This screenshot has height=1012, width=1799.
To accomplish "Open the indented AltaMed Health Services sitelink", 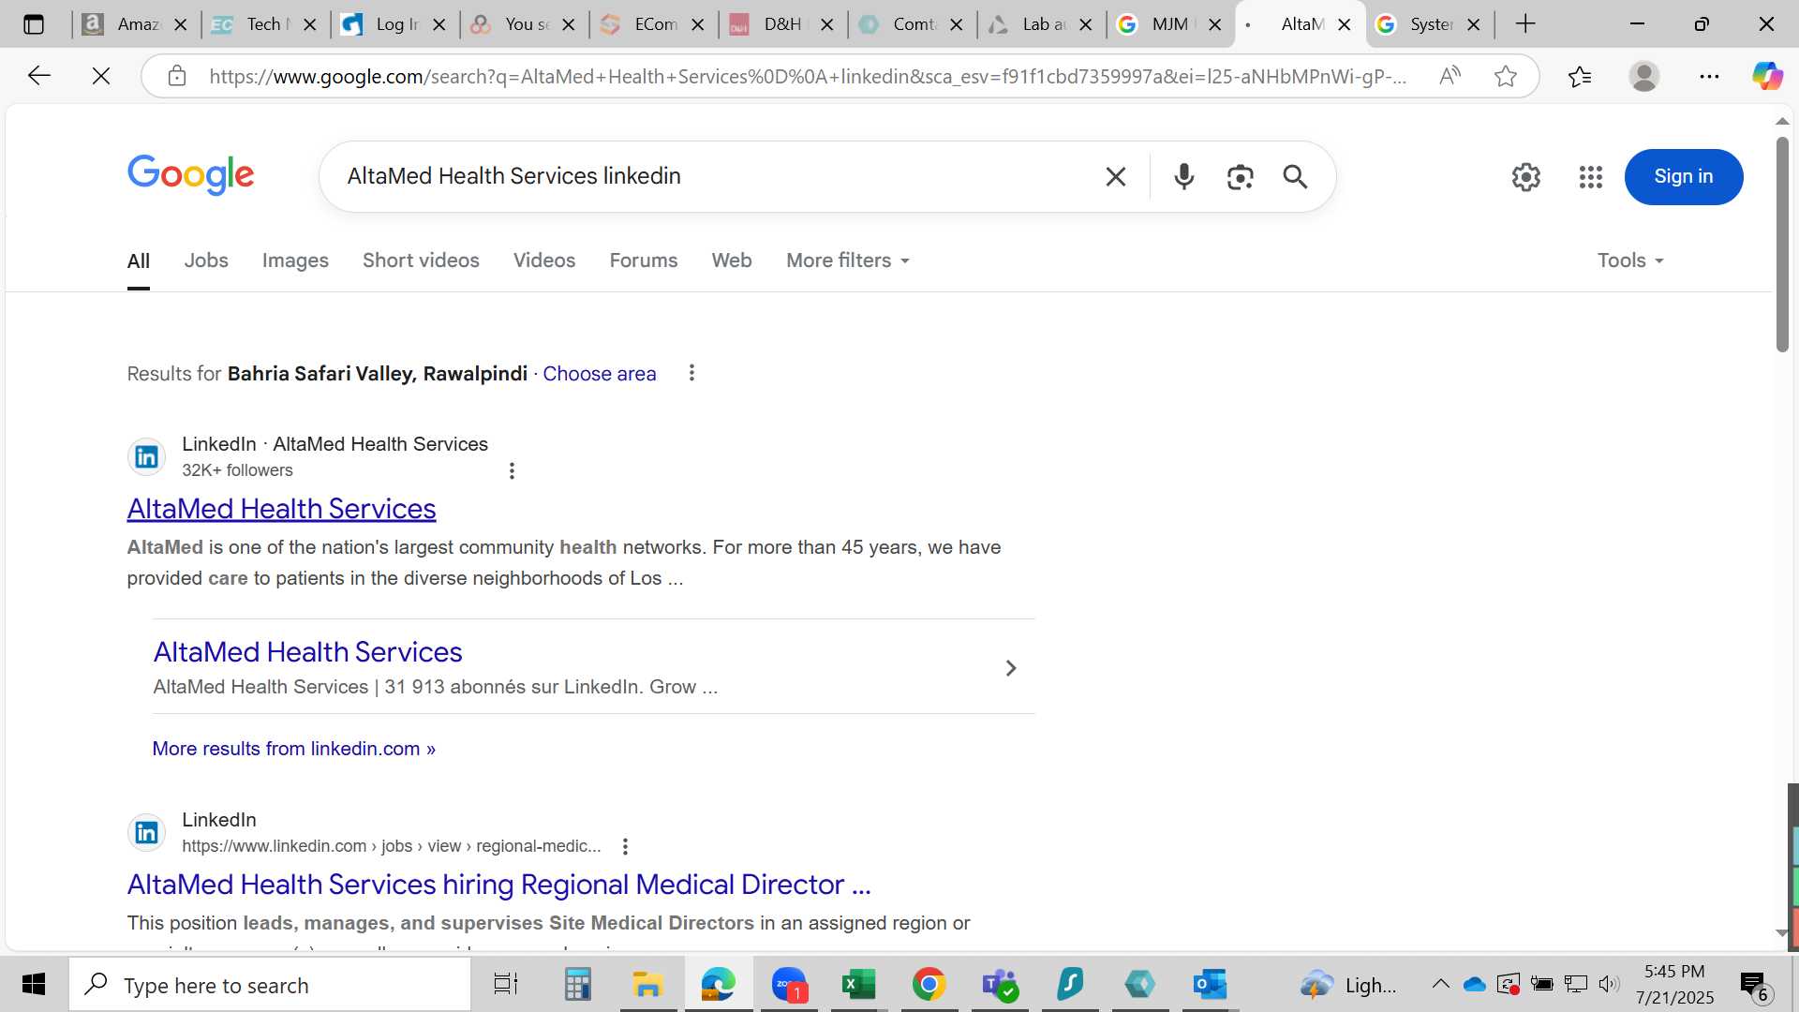I will click(x=308, y=652).
